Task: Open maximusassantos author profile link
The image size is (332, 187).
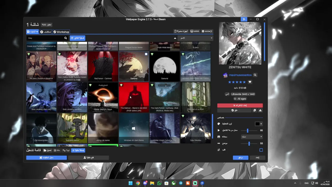Action: pyautogui.click(x=240, y=75)
